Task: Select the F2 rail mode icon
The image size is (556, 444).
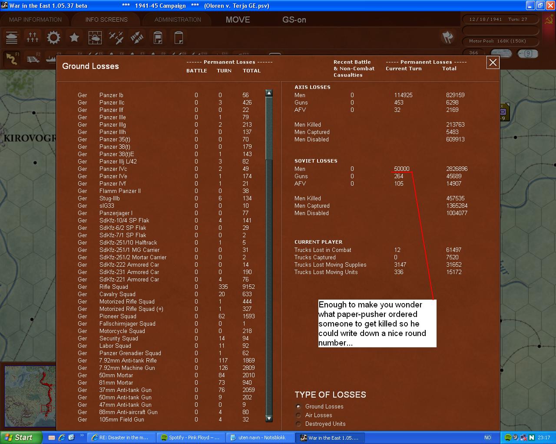Action: (33, 59)
